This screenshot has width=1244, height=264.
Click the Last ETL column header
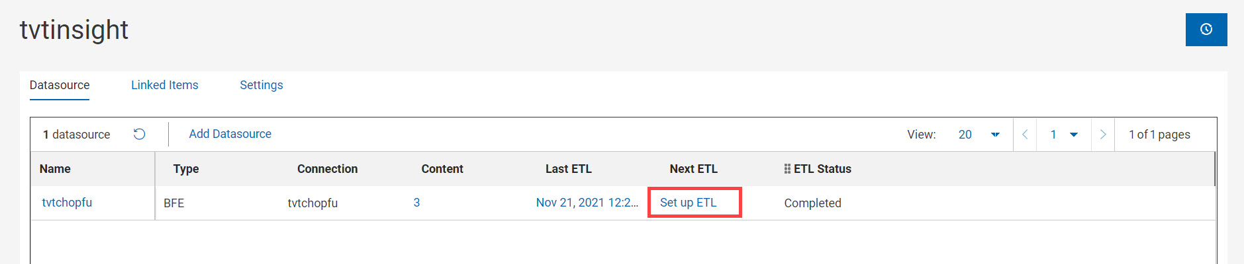tap(568, 169)
